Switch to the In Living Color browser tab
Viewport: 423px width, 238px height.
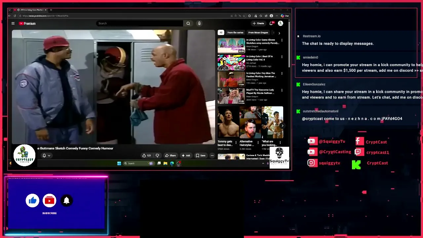coord(30,10)
